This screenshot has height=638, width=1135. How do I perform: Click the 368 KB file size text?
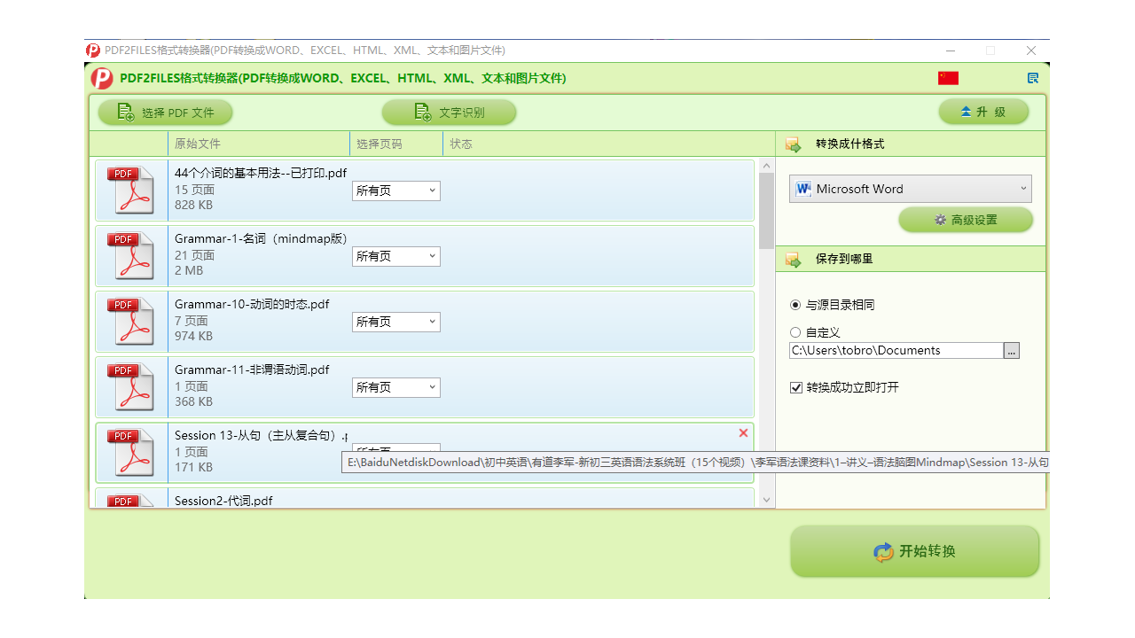(193, 401)
